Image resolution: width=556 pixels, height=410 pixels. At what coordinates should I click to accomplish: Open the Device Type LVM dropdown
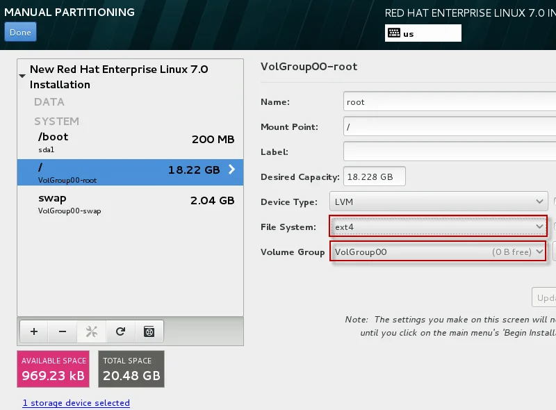[x=439, y=202]
